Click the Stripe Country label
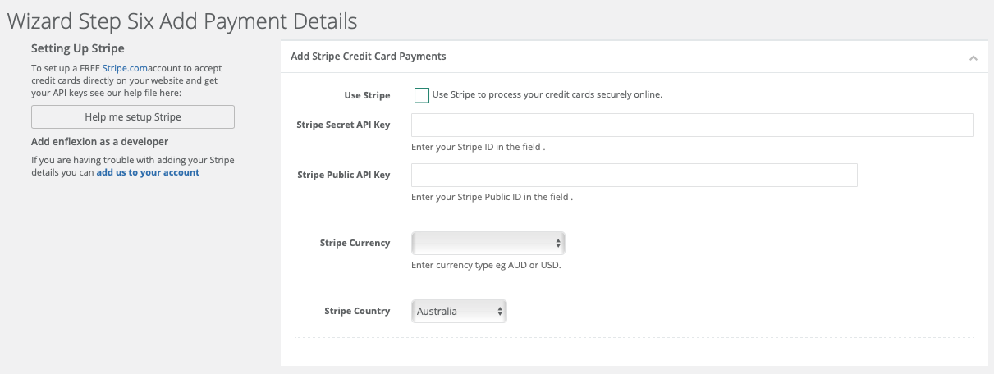The image size is (994, 374). pyautogui.click(x=357, y=312)
